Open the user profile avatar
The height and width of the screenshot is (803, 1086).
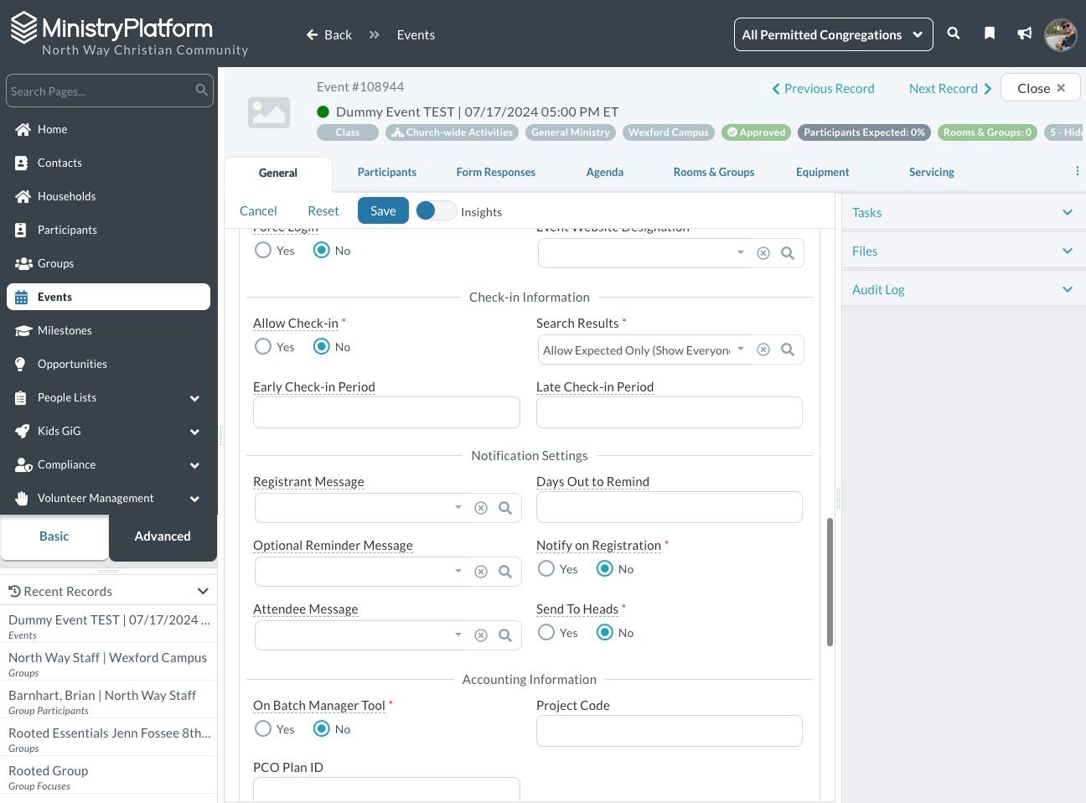pyautogui.click(x=1061, y=34)
